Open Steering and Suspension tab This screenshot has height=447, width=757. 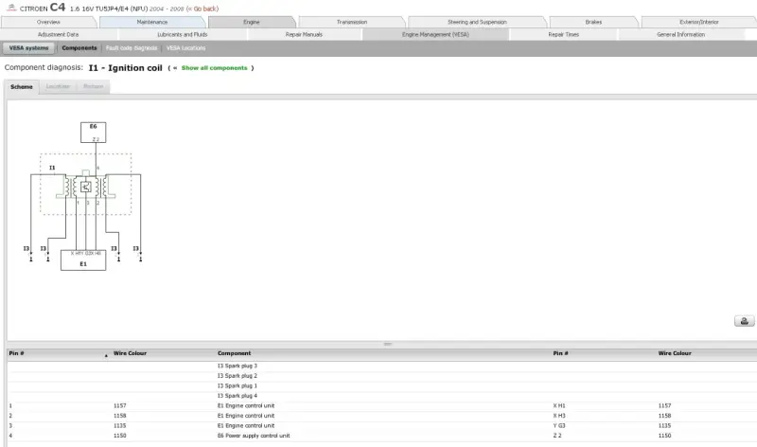point(477,22)
